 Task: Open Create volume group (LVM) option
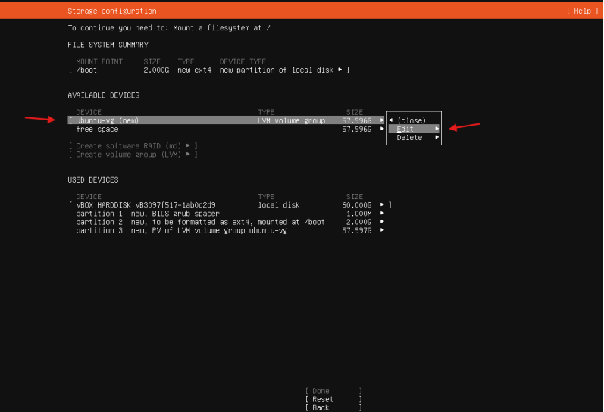coord(133,154)
